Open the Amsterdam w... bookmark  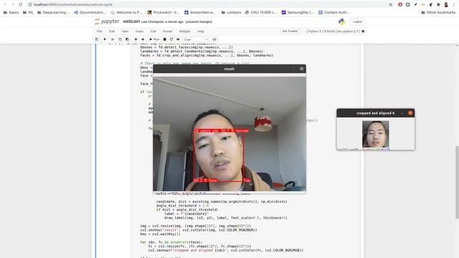point(200,12)
